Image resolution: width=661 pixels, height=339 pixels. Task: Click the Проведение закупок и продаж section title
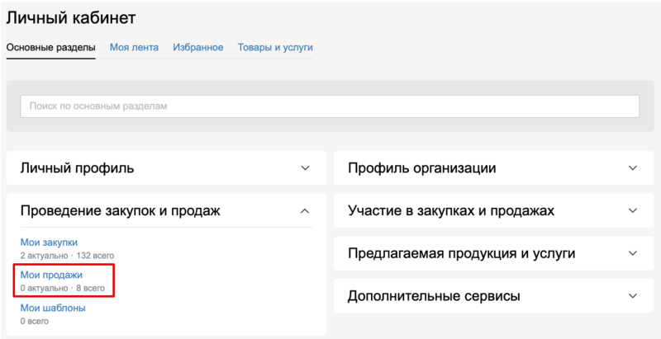click(x=120, y=211)
